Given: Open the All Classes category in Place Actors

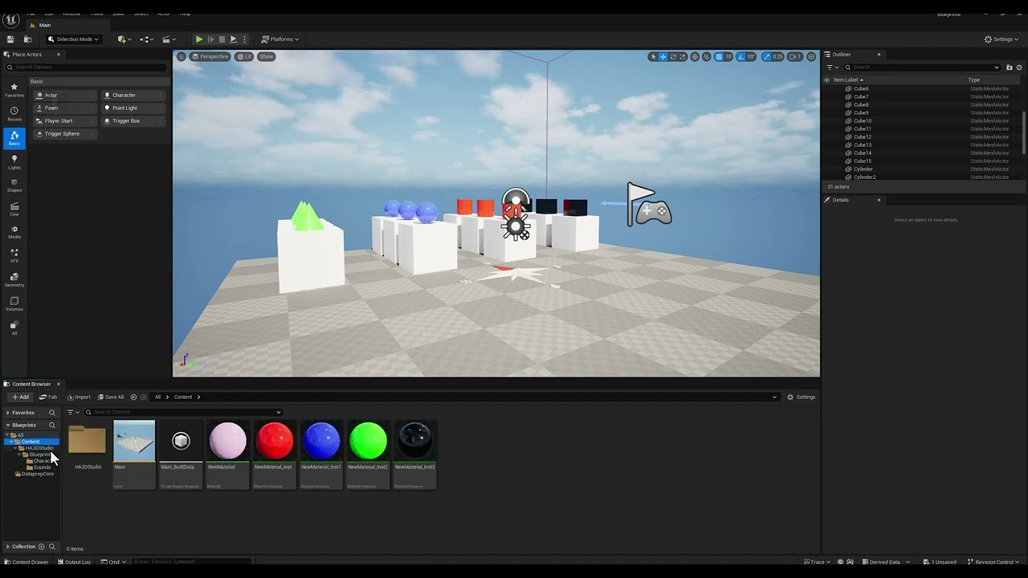Looking at the screenshot, I should [14, 328].
